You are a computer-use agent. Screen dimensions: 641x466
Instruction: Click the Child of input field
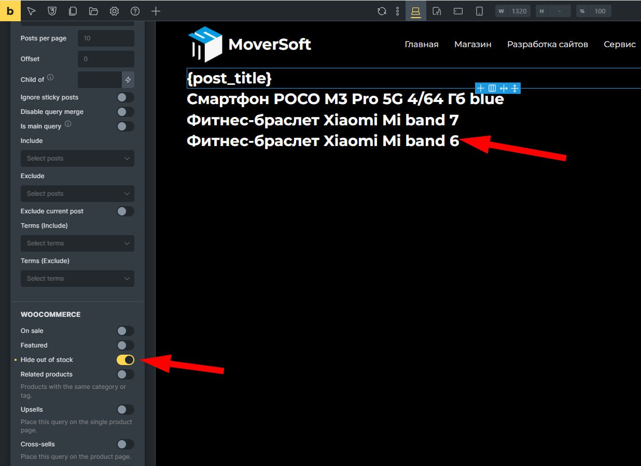click(x=100, y=80)
